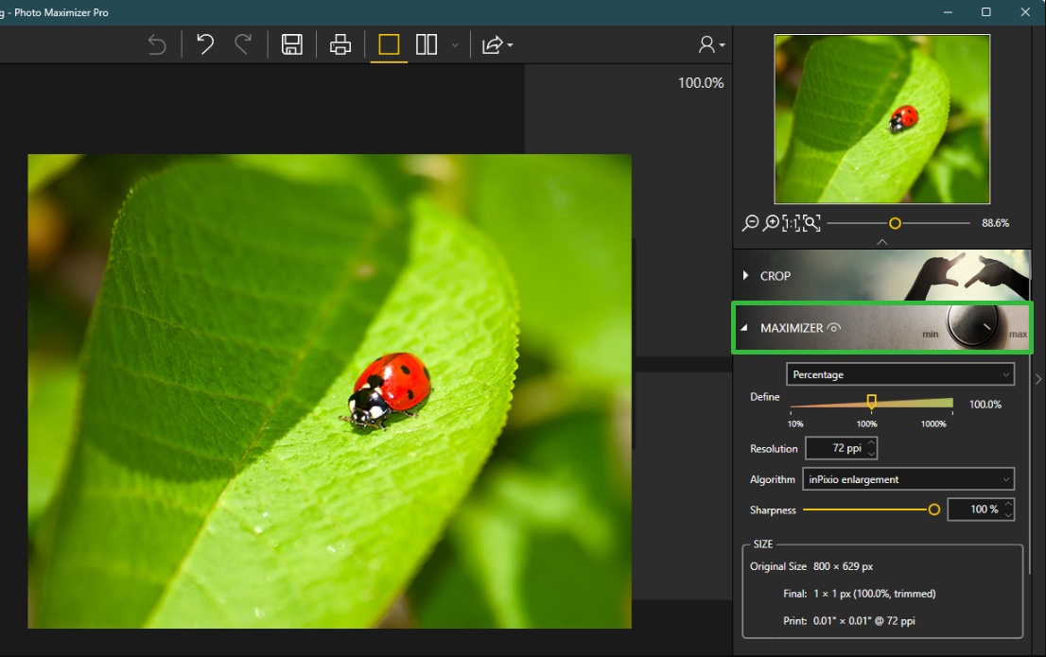Minimize the Photo Maximizer Pro window
This screenshot has height=657, width=1046.
click(x=948, y=12)
